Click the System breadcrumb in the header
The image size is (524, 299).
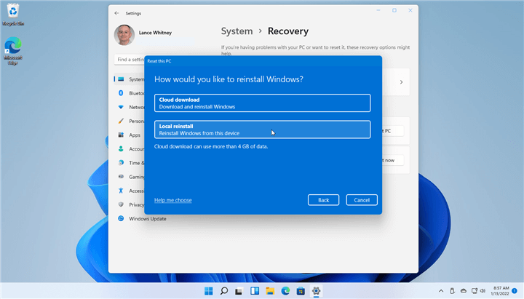pos(237,31)
